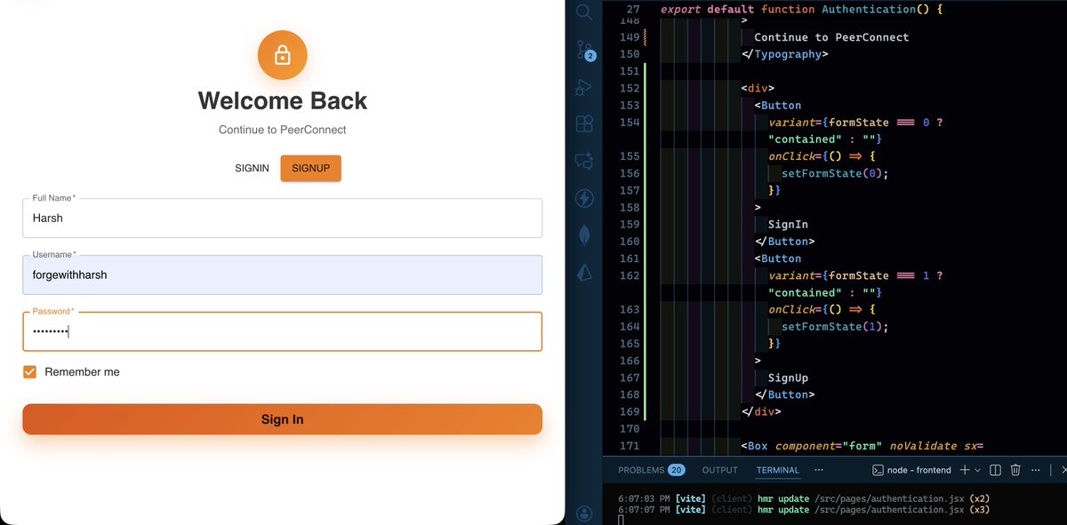Click the Continue to PeerConnect subtitle on page
The image size is (1067, 525).
tap(282, 130)
